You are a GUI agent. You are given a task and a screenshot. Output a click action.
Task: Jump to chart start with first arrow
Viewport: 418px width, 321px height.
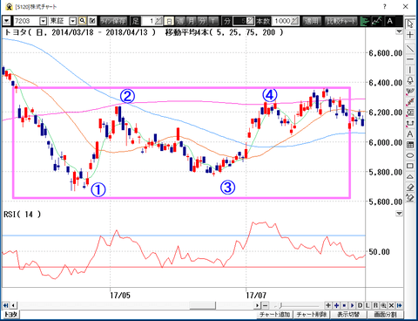click(5, 305)
